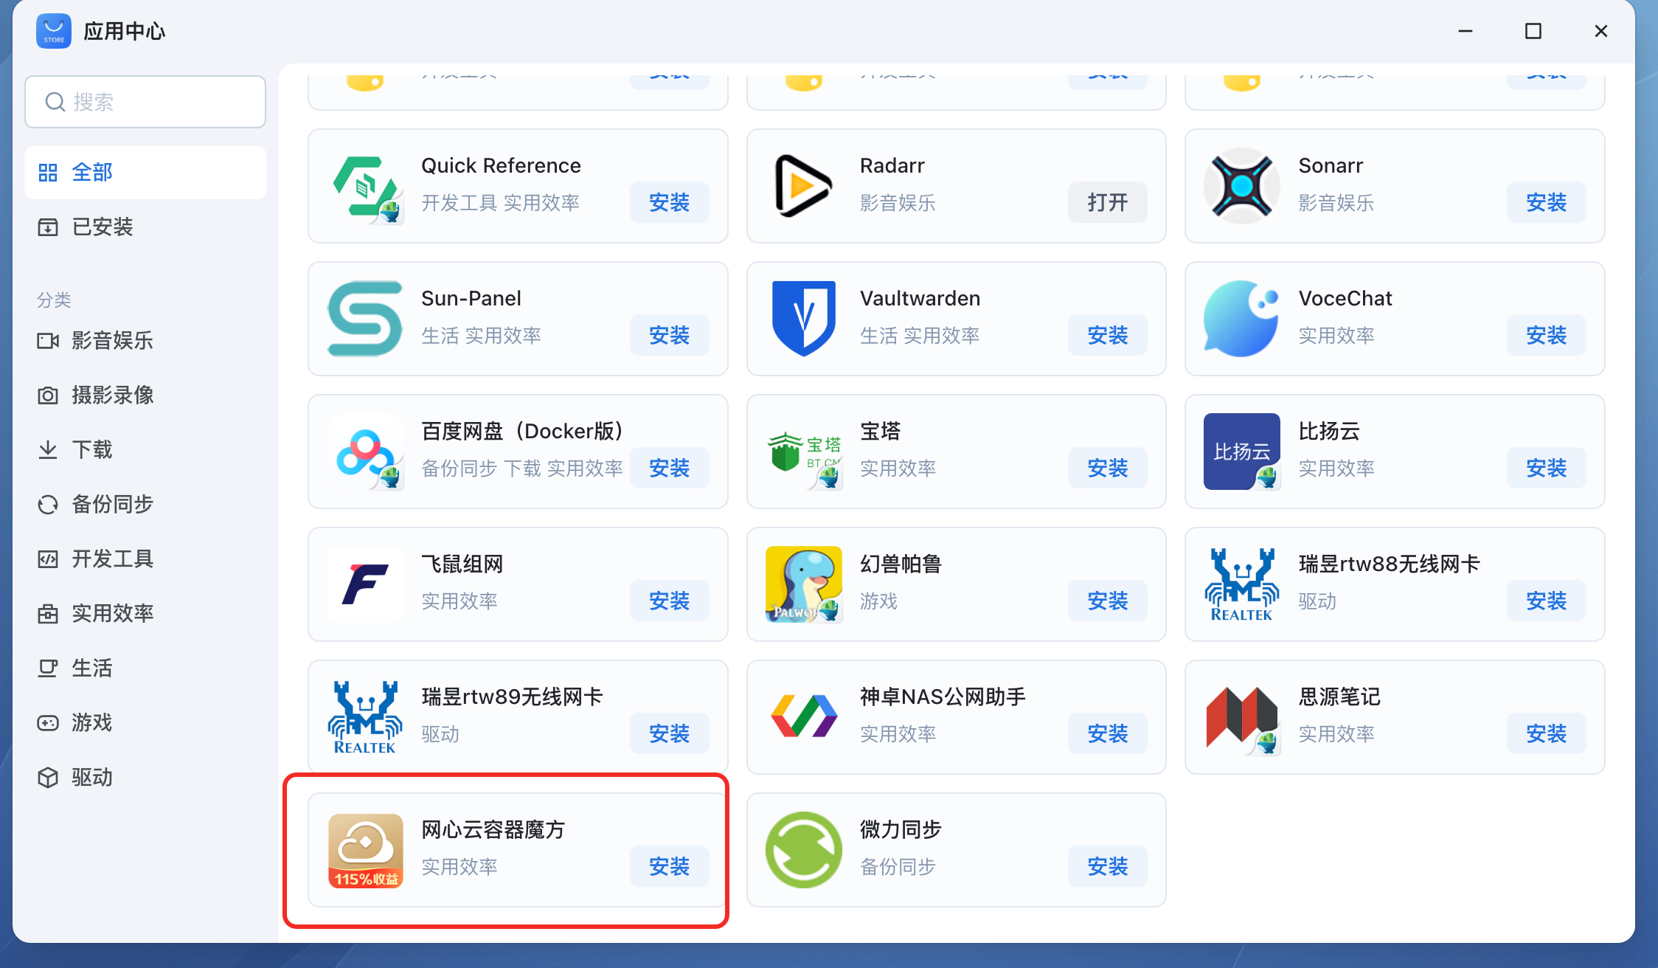
Task: Install 瑞昱rtw88无线网卡 driver
Action: [1546, 601]
